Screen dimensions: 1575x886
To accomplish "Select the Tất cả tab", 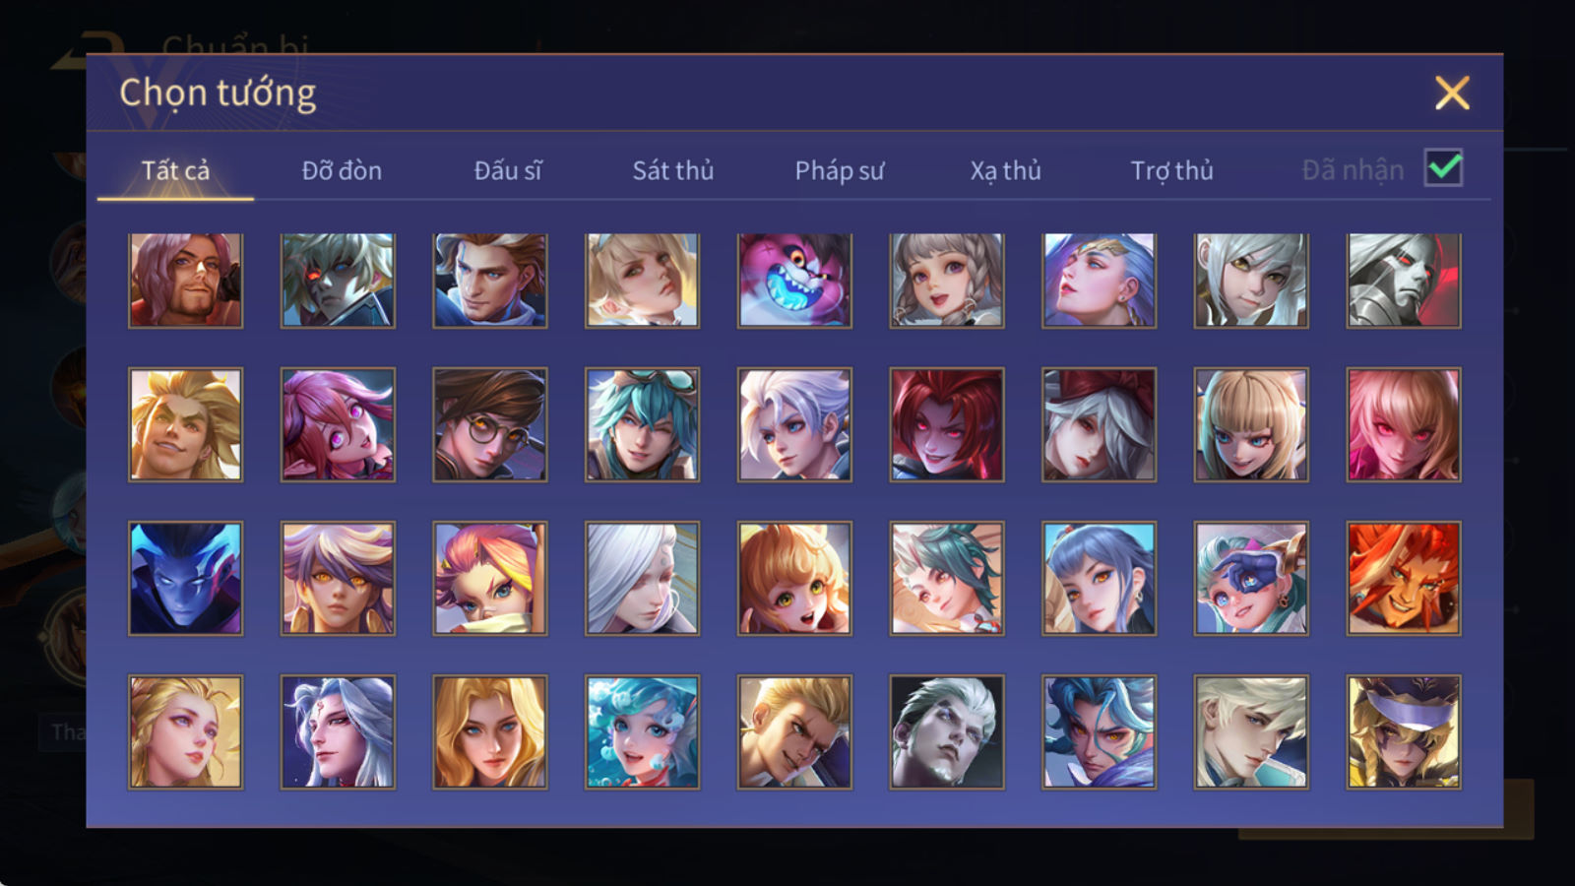I will (175, 170).
